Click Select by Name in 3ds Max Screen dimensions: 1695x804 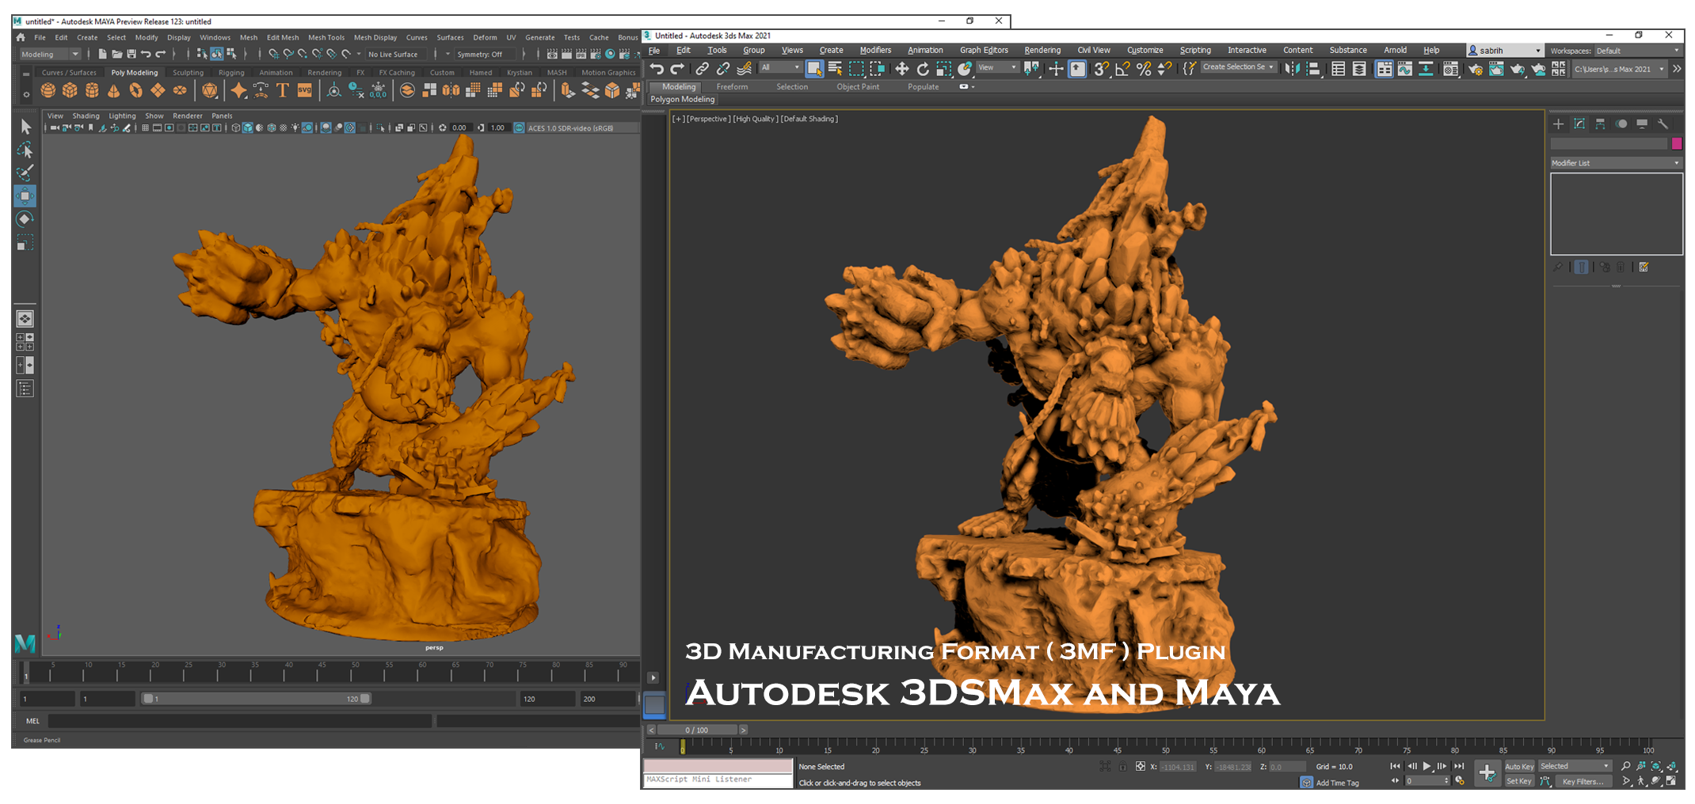tap(835, 69)
